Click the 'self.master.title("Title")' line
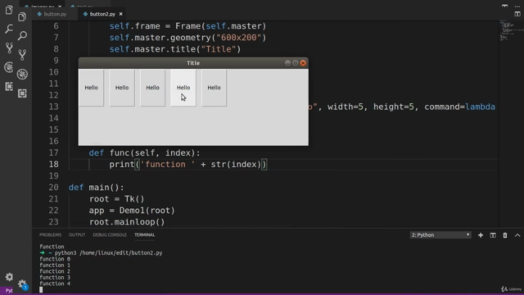Screen dimensions: 524x295 coord(174,49)
